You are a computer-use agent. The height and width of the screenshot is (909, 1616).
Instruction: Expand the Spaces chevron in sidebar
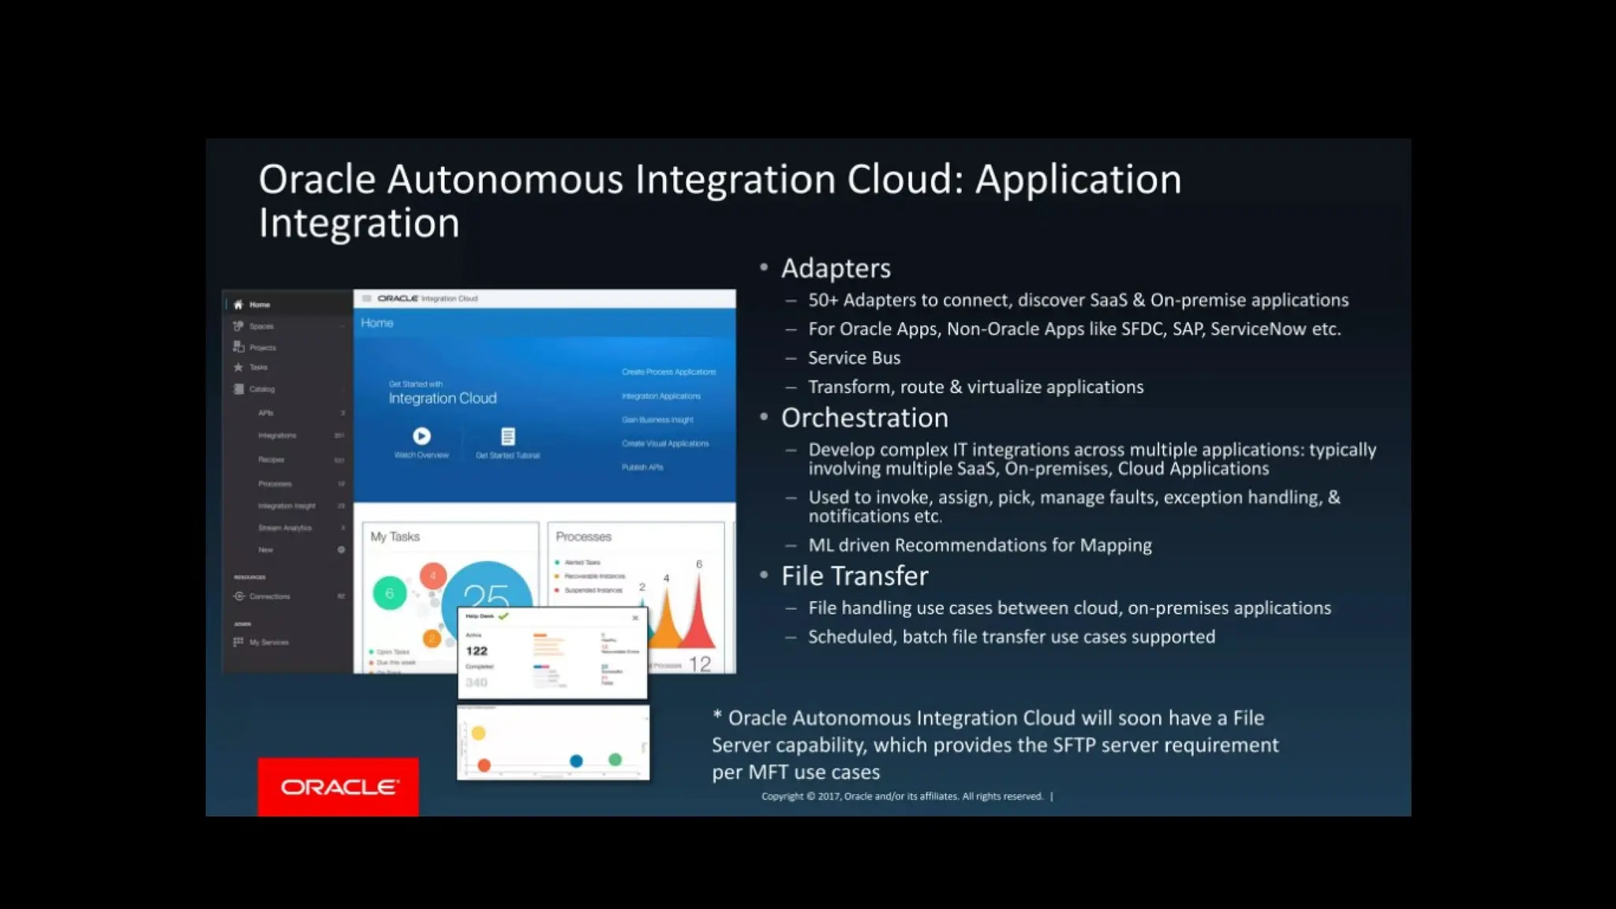342,326
